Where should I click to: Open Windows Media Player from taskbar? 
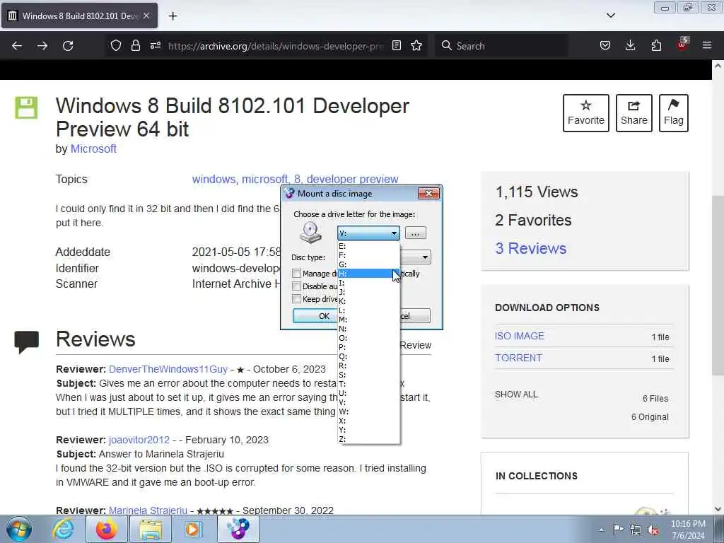click(192, 529)
